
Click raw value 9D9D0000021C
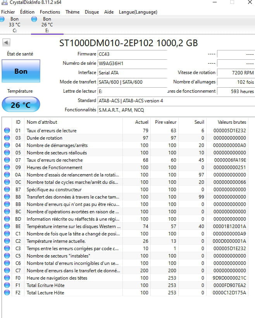[229, 278]
